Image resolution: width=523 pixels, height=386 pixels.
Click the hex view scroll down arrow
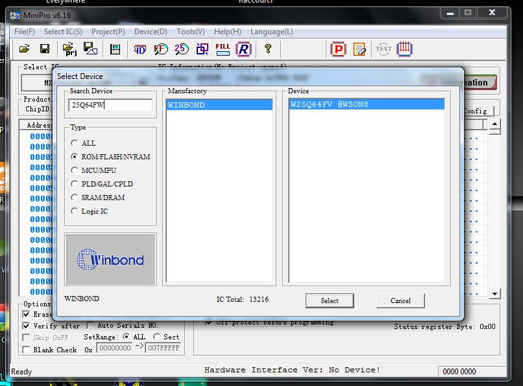494,294
